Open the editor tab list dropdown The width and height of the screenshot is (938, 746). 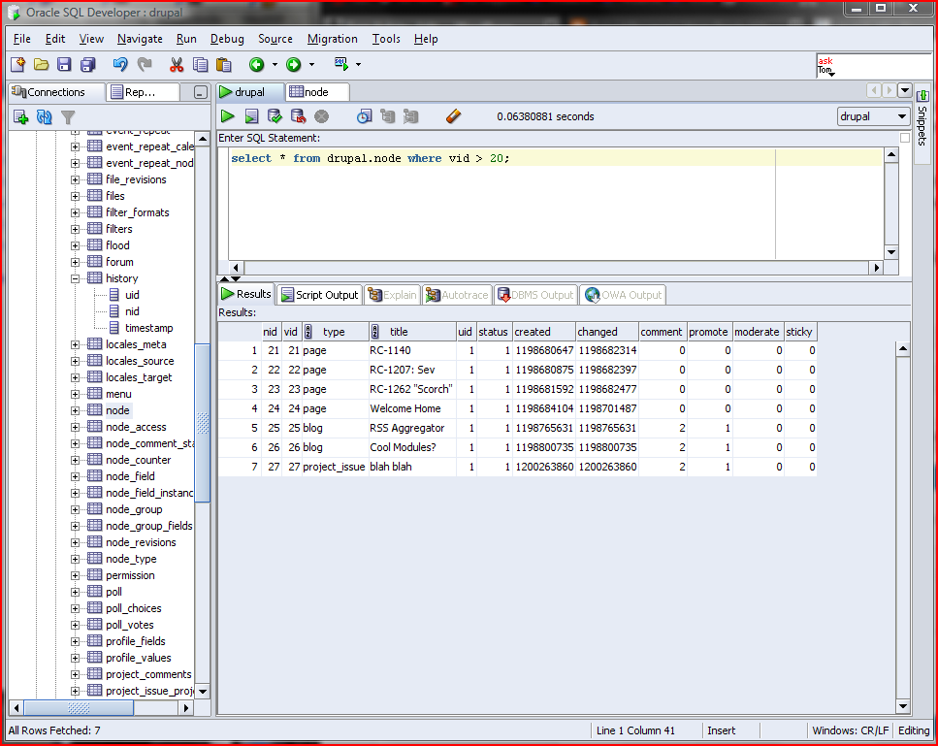point(905,91)
